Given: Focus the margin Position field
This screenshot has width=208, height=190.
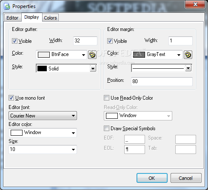Looking at the screenshot, I should [162, 81].
